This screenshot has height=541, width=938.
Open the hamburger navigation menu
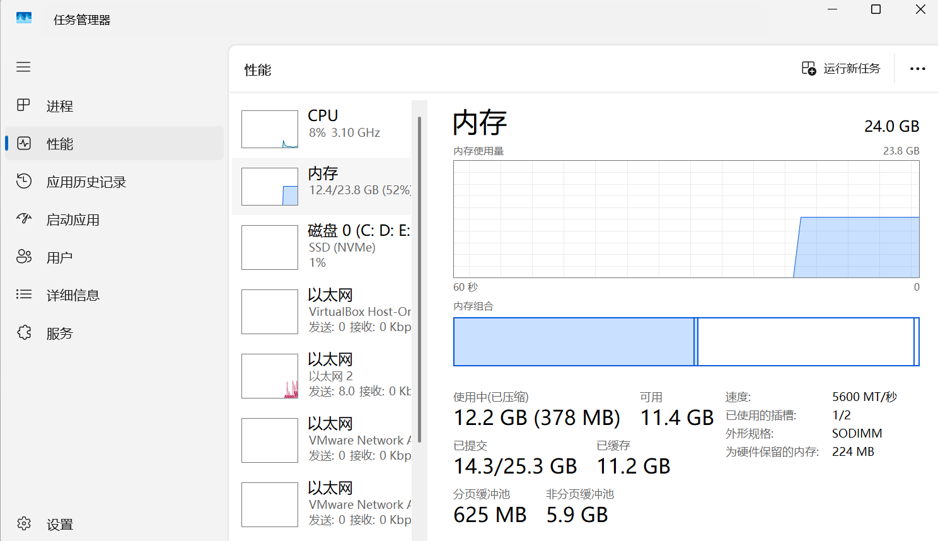23,67
